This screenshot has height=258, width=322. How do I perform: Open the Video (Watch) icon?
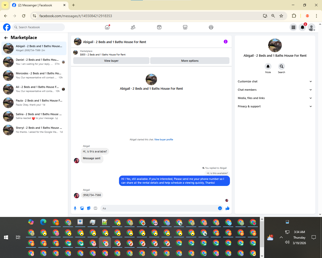click(159, 27)
